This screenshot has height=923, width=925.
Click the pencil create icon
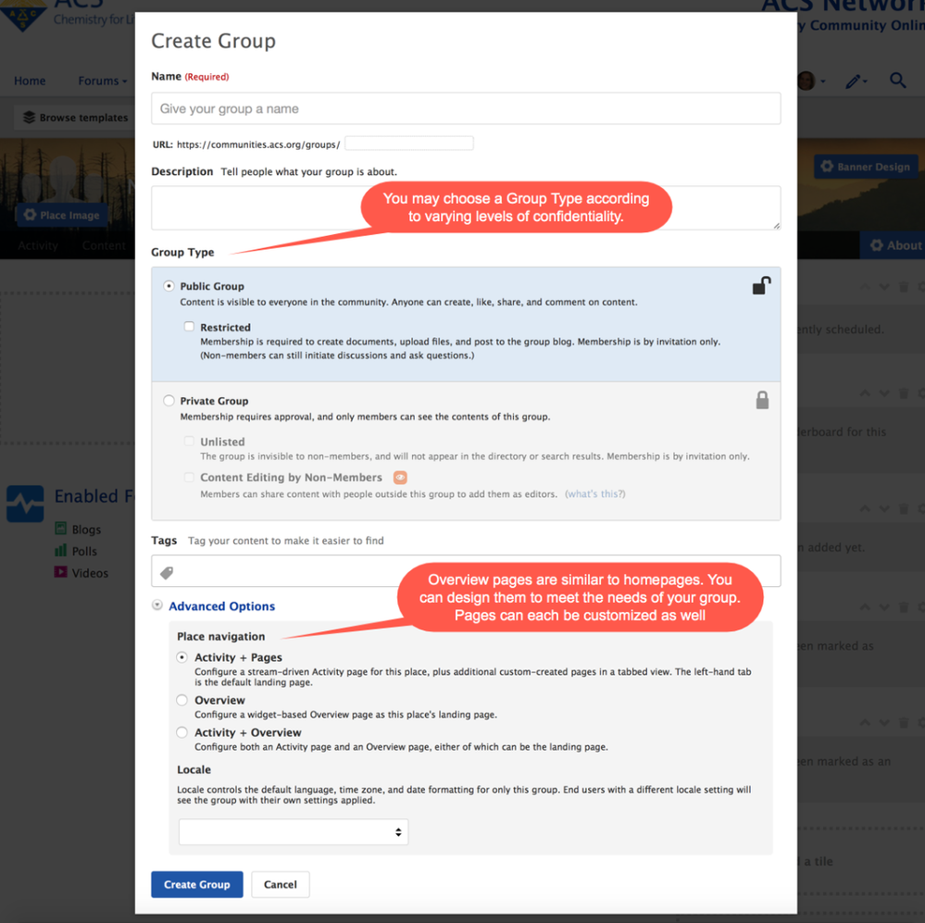pos(853,81)
